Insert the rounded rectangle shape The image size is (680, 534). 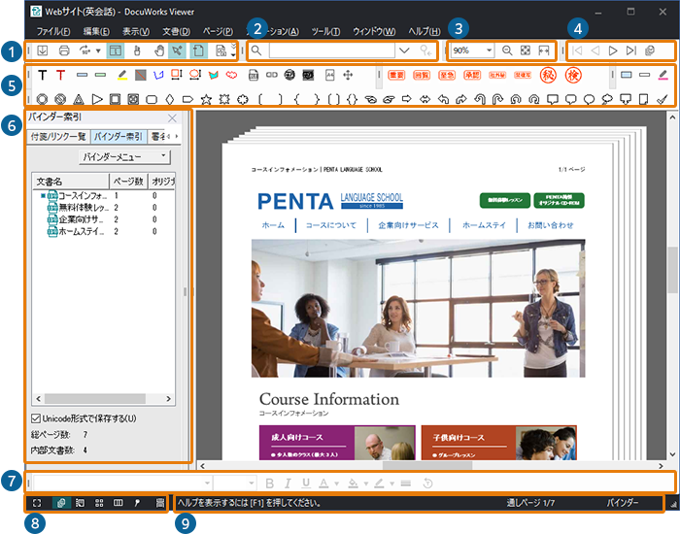click(152, 100)
